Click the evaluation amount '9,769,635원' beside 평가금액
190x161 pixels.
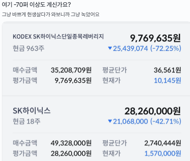(x=73, y=80)
